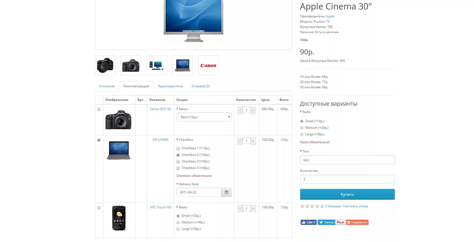This screenshot has width=474, height=242.
Task: Open the Delivery Date calendar picker
Action: (x=226, y=192)
